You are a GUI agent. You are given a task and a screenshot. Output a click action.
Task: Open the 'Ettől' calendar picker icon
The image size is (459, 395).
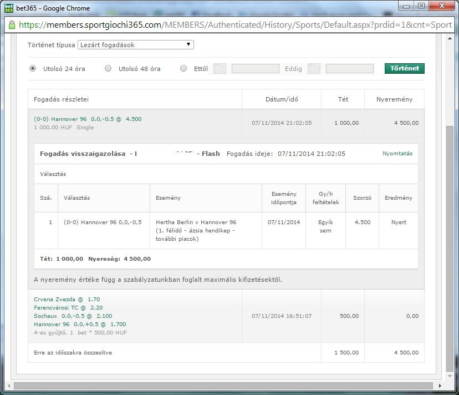click(220, 69)
